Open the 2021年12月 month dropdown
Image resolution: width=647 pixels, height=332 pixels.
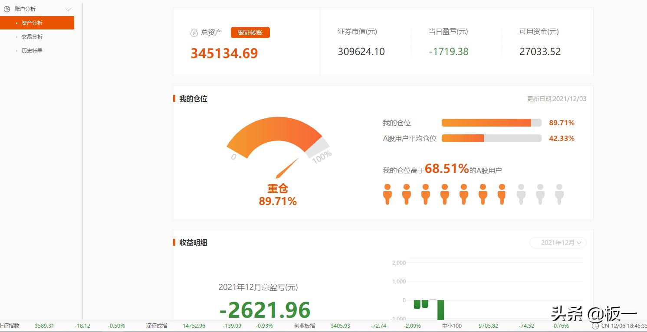tap(558, 243)
